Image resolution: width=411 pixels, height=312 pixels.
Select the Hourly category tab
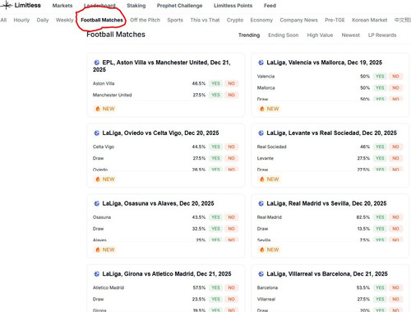pos(21,20)
